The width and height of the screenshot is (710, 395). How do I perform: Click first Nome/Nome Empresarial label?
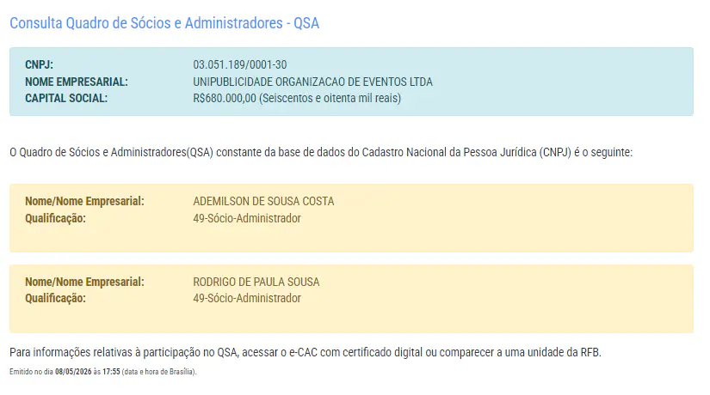tap(84, 201)
